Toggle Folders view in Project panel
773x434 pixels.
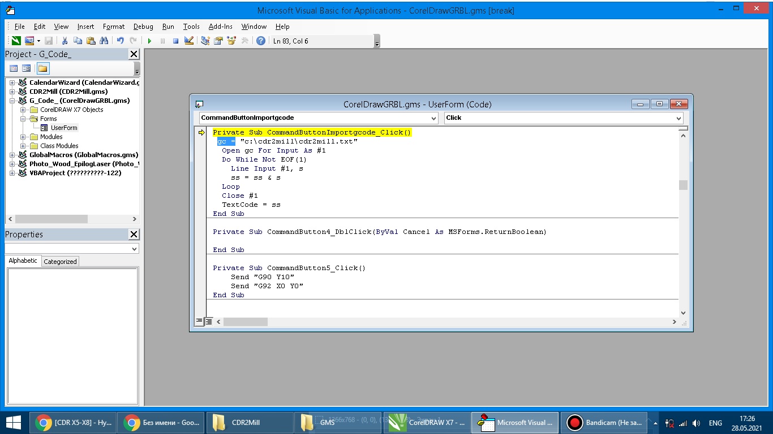43,68
